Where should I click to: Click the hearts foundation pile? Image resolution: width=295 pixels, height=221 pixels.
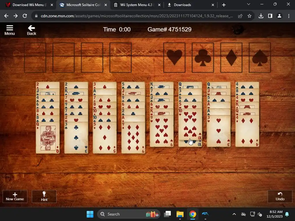pyautogui.click(x=174, y=58)
